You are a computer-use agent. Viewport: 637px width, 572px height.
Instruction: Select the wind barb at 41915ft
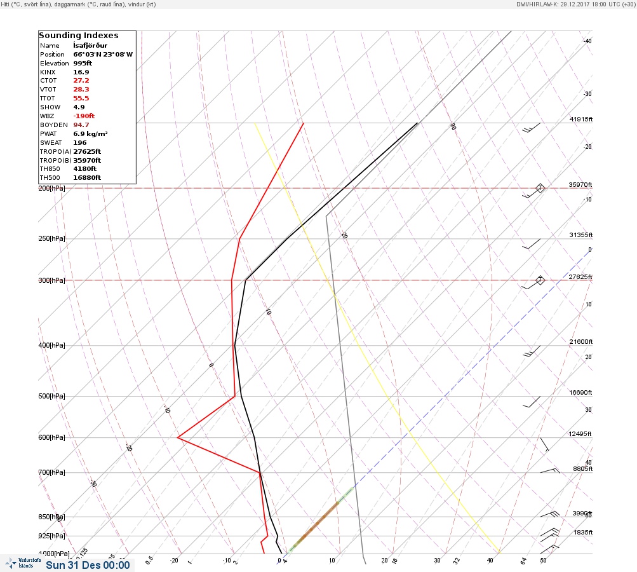pyautogui.click(x=531, y=127)
